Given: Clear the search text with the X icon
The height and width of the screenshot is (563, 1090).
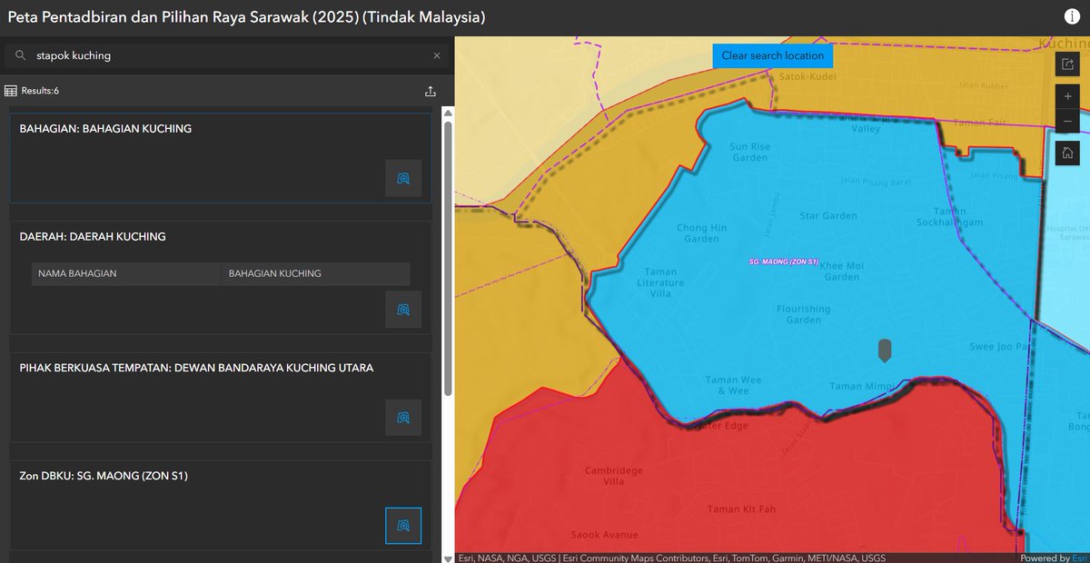Looking at the screenshot, I should point(435,54).
